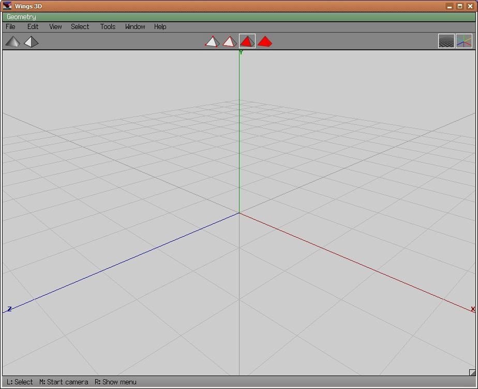Open the File menu
The height and width of the screenshot is (389, 478).
point(10,26)
